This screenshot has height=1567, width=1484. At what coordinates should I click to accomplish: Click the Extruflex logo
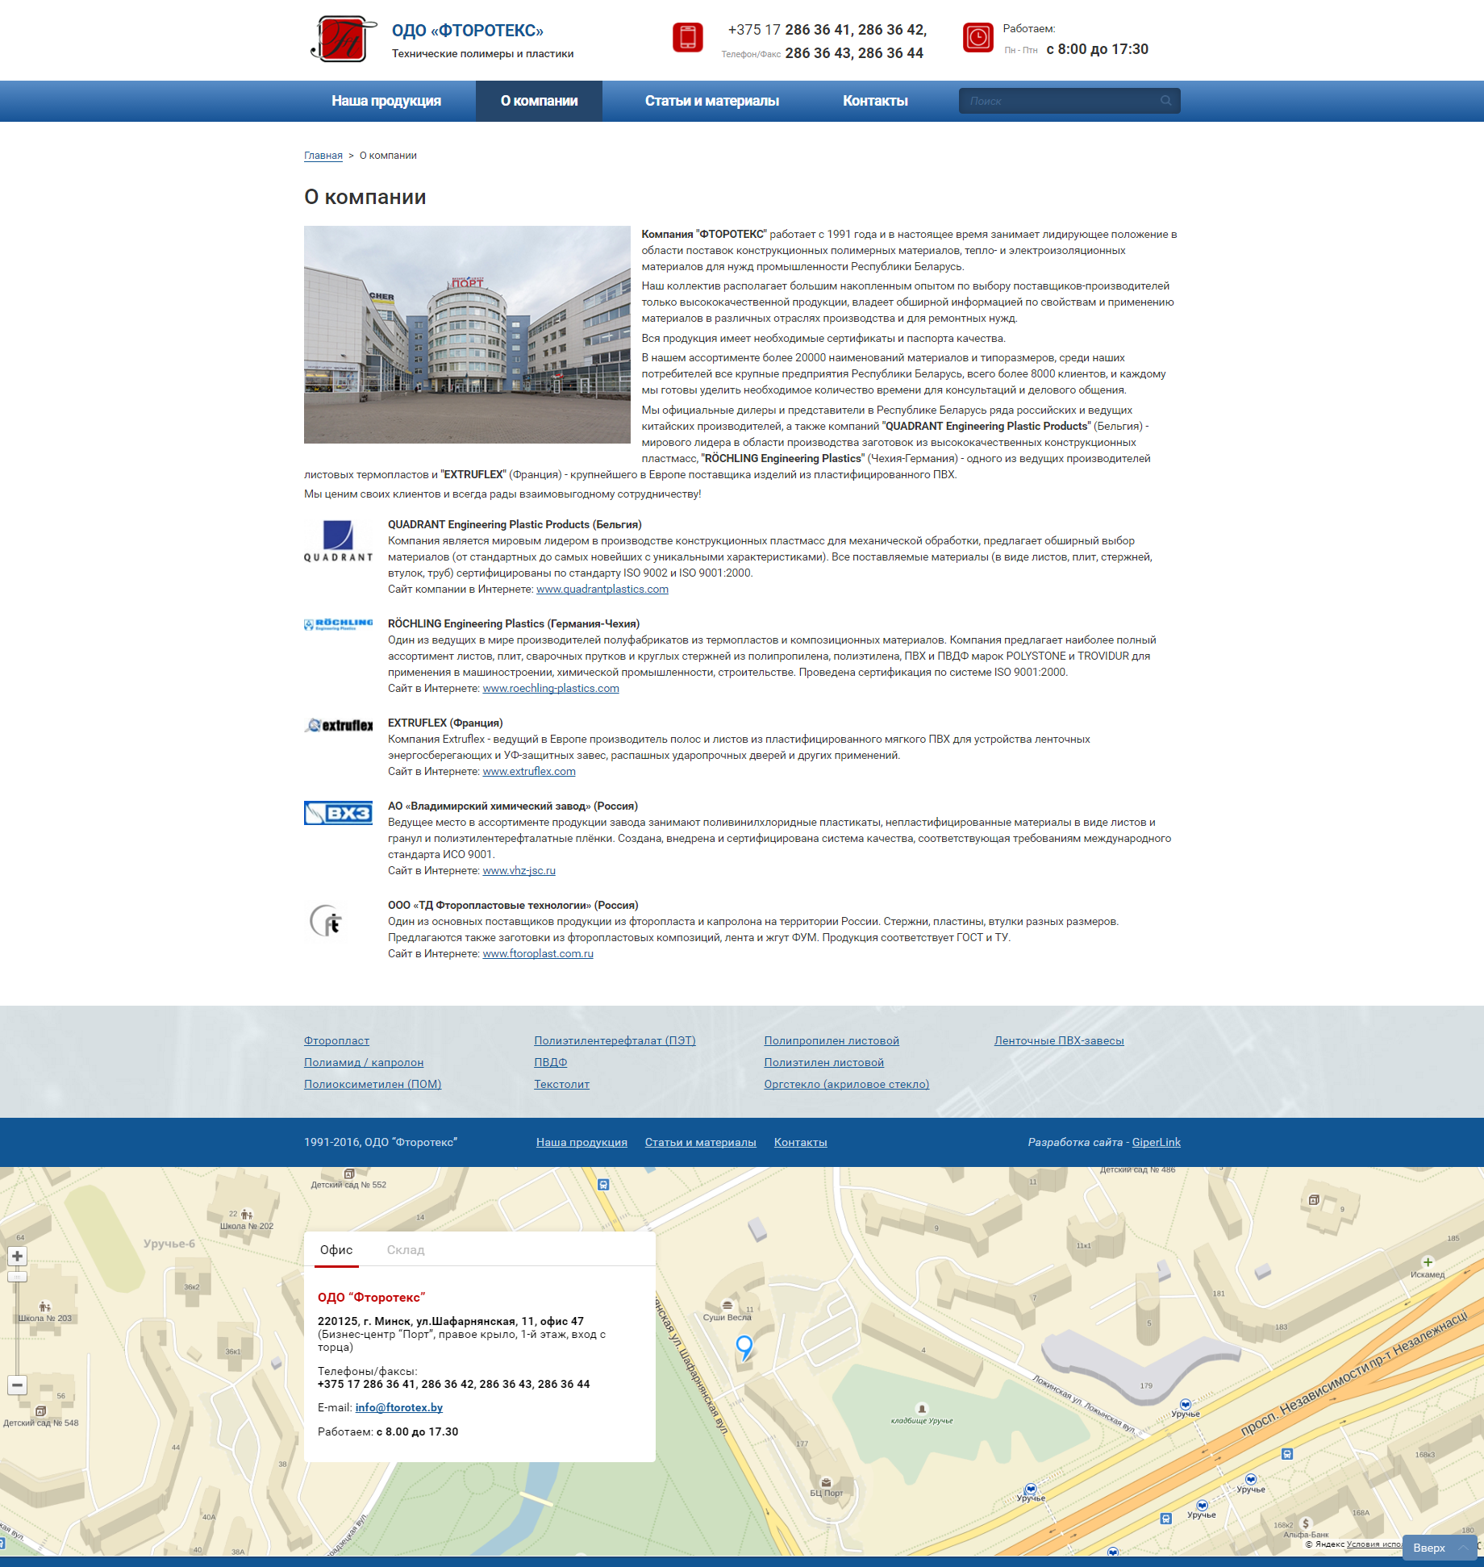click(x=338, y=725)
